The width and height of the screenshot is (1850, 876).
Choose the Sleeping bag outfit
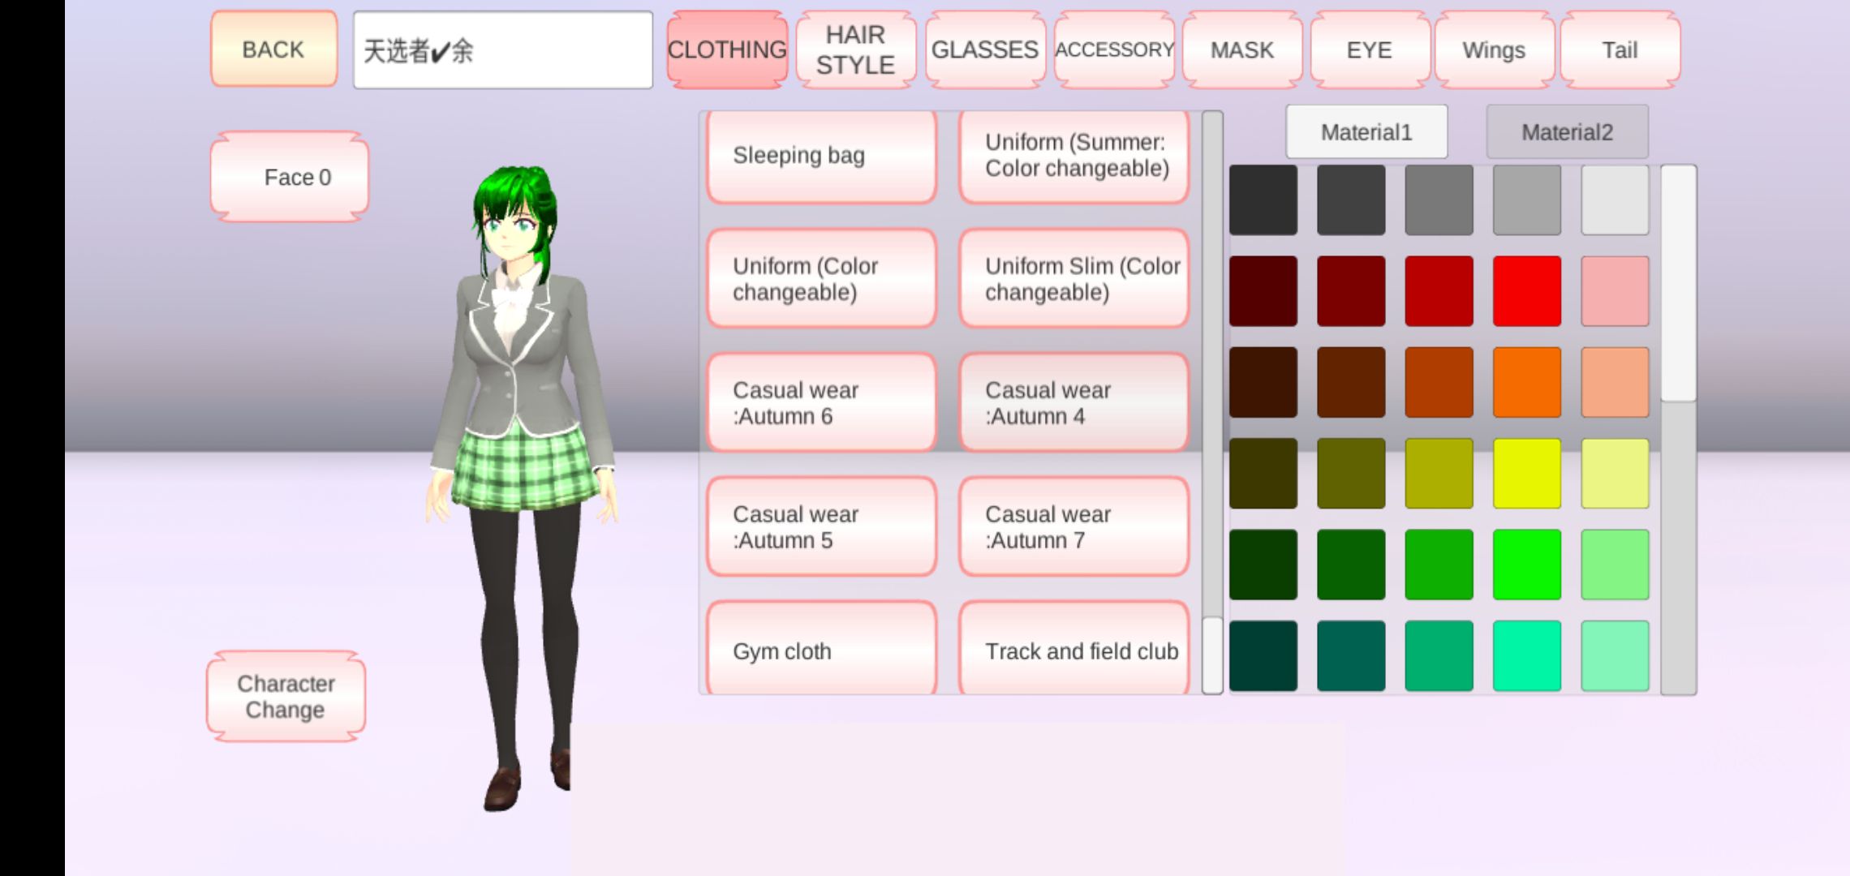pyautogui.click(x=821, y=155)
